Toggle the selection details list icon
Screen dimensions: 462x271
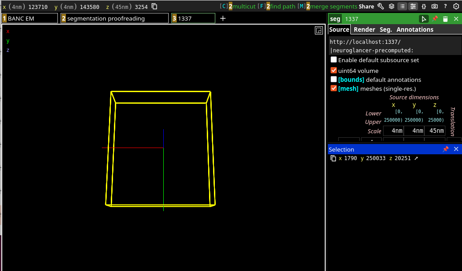(x=402, y=6)
